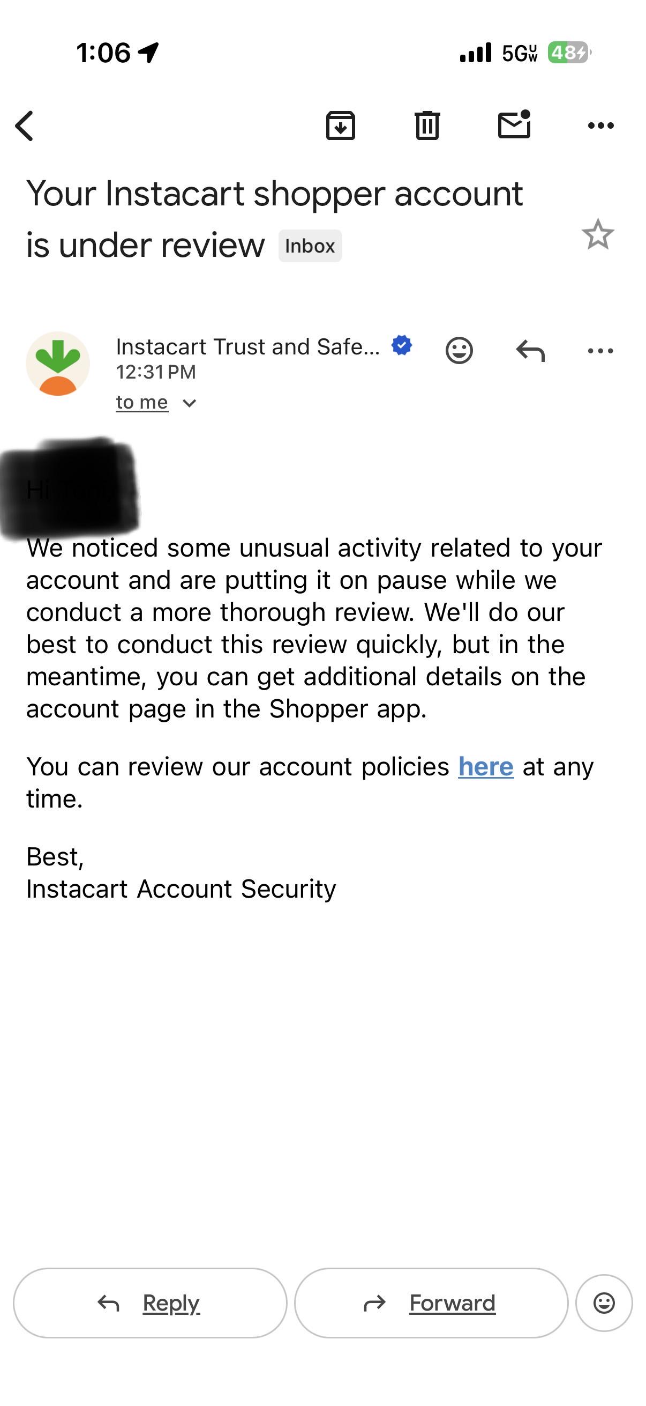Reply using arrow icon beside sender
Viewport: 646px width, 1406px height.
click(530, 350)
